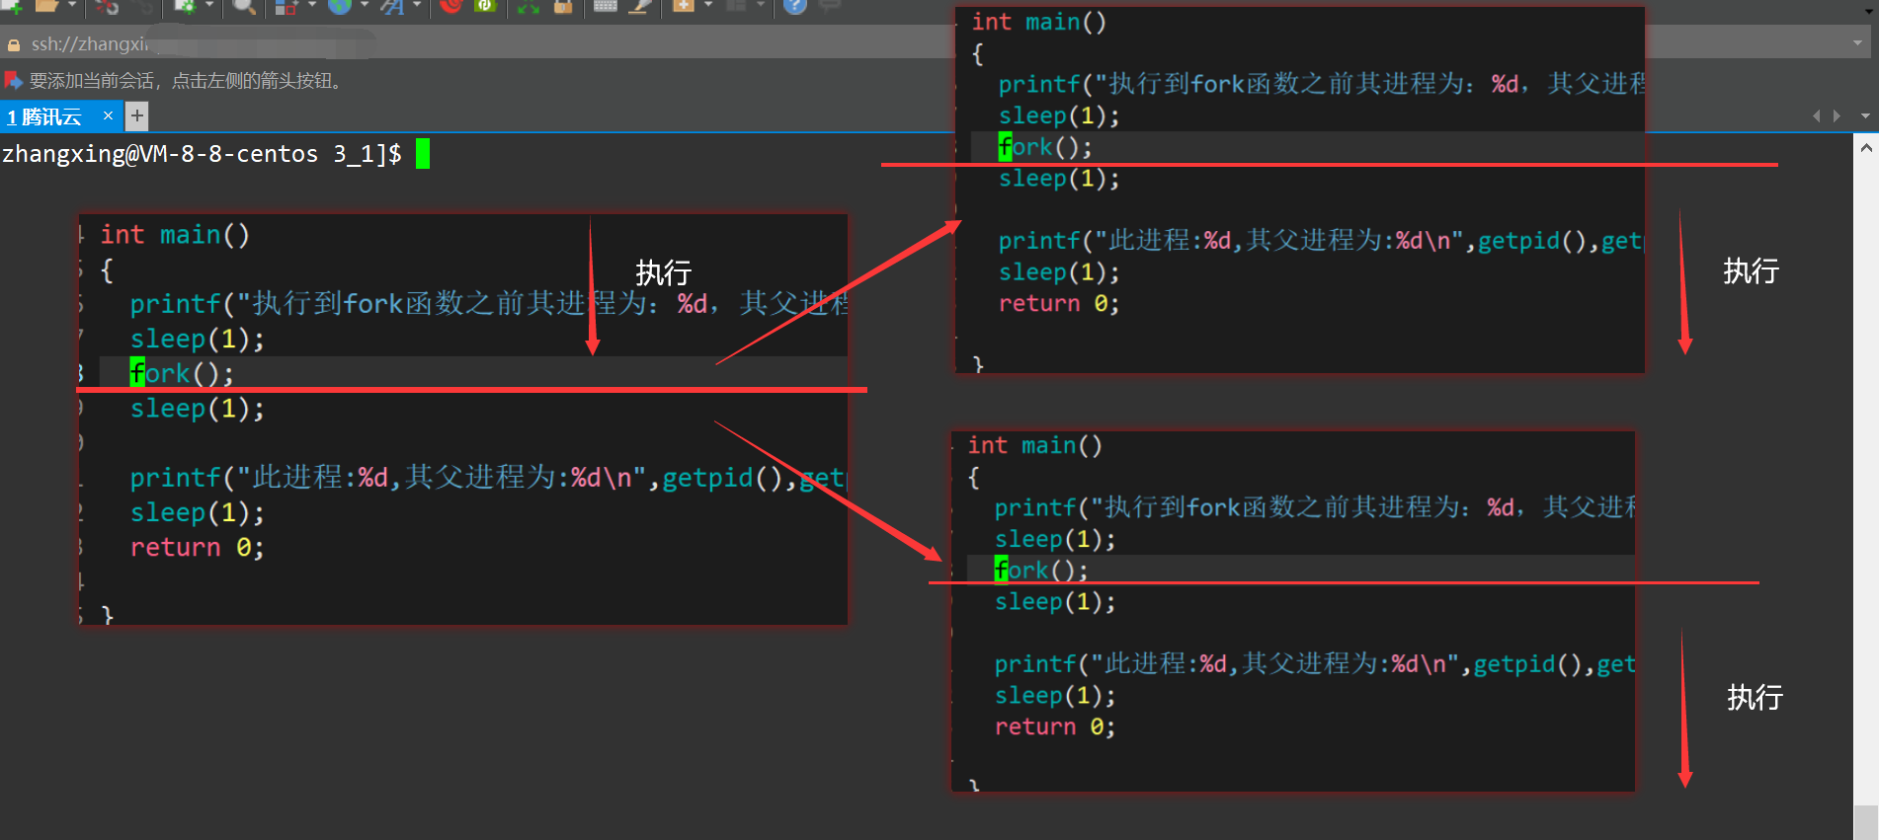This screenshot has width=1879, height=840.
Task: Add a new tab with plus button
Action: pos(137,115)
